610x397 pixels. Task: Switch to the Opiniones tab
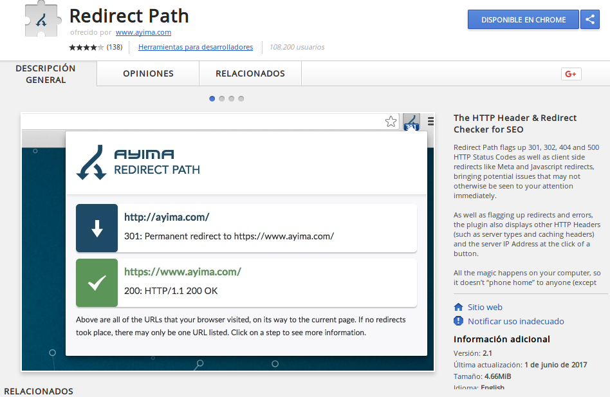click(148, 73)
